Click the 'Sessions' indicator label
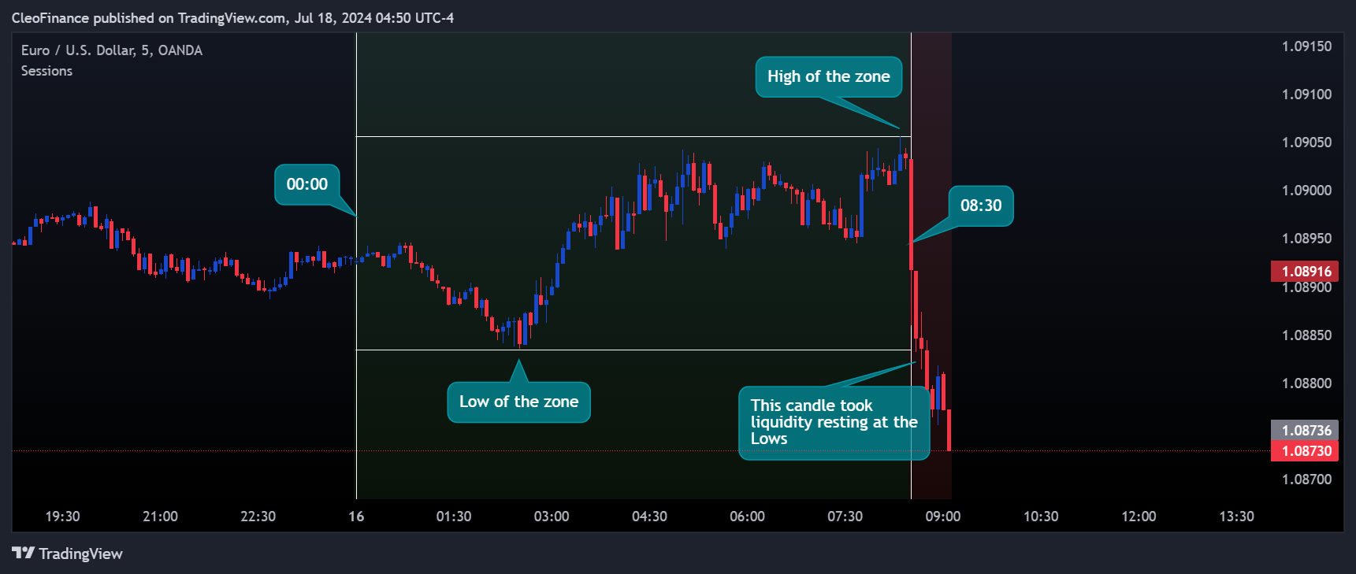Screen dimensions: 1356x574 (x=46, y=71)
